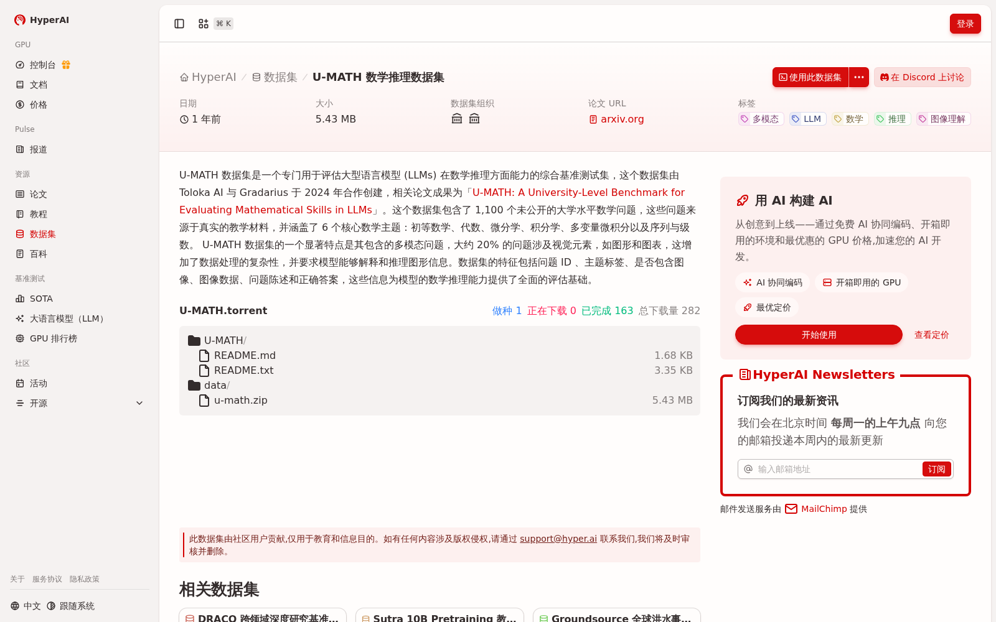This screenshot has height=622, width=996.
Task: Click the HyperAI logo in the sidebar
Action: click(42, 20)
